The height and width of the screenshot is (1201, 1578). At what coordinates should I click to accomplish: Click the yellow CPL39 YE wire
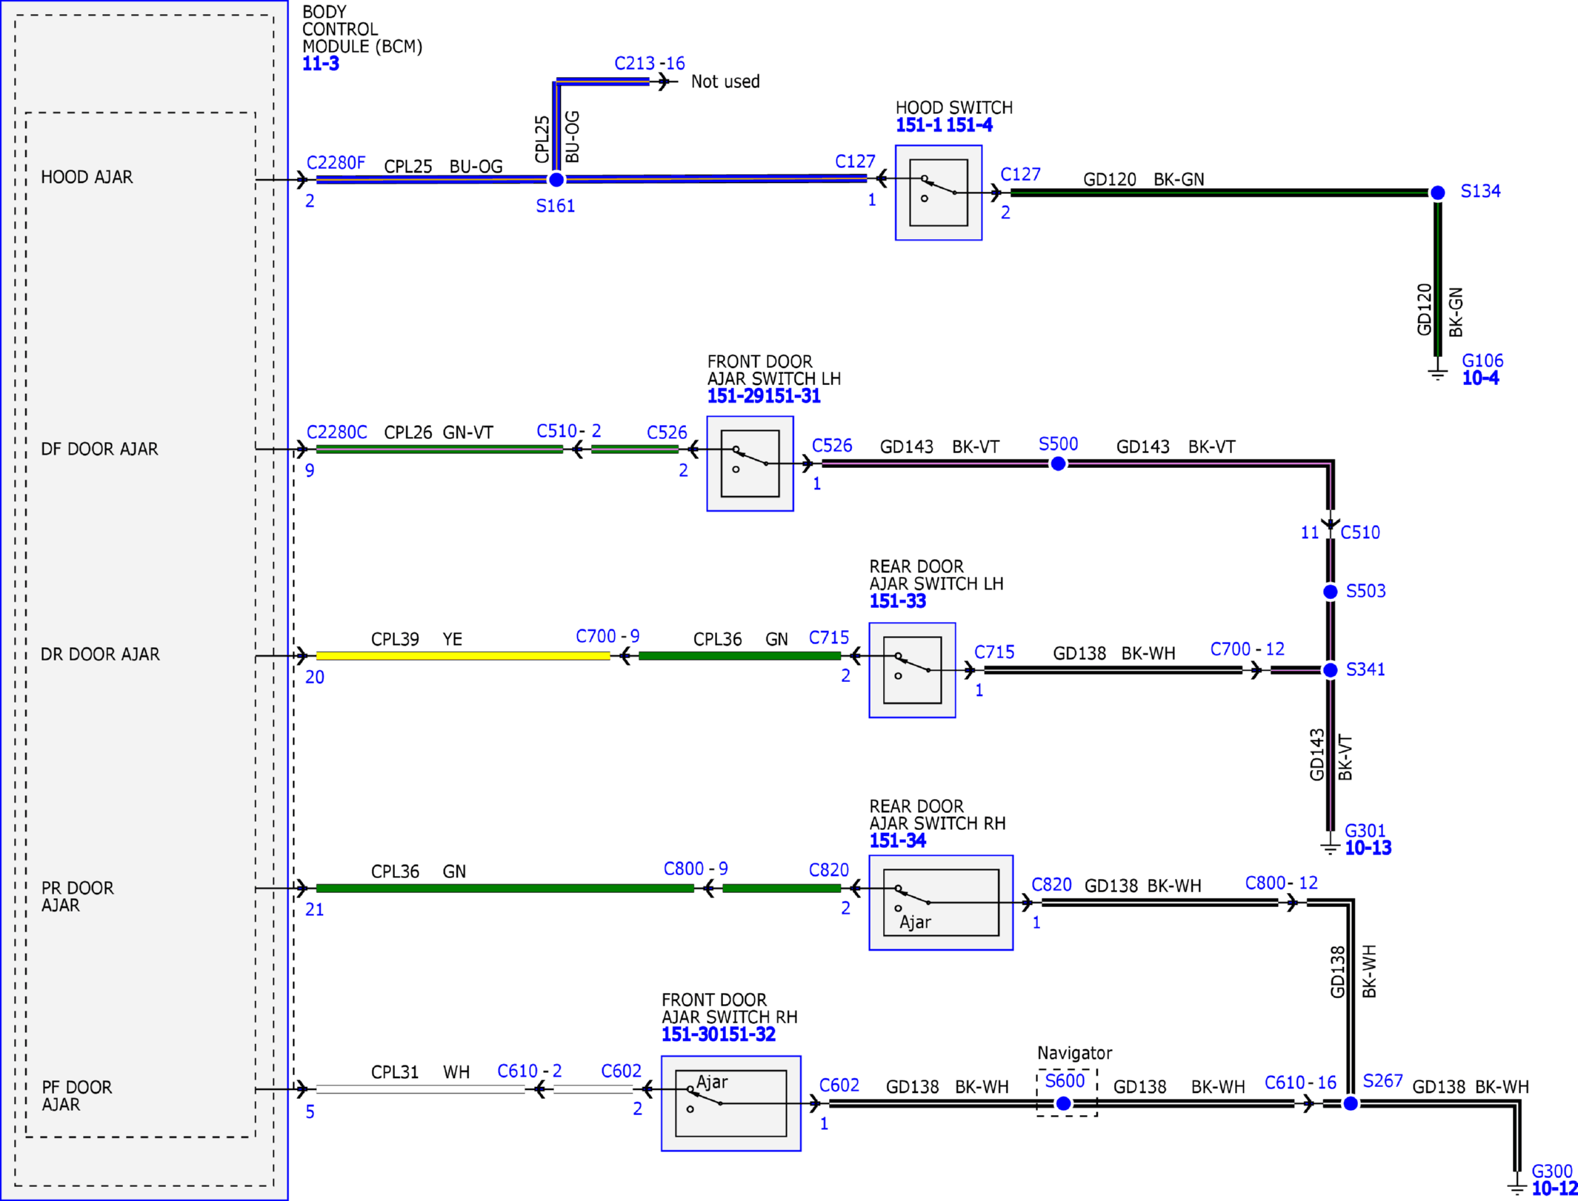(x=463, y=655)
